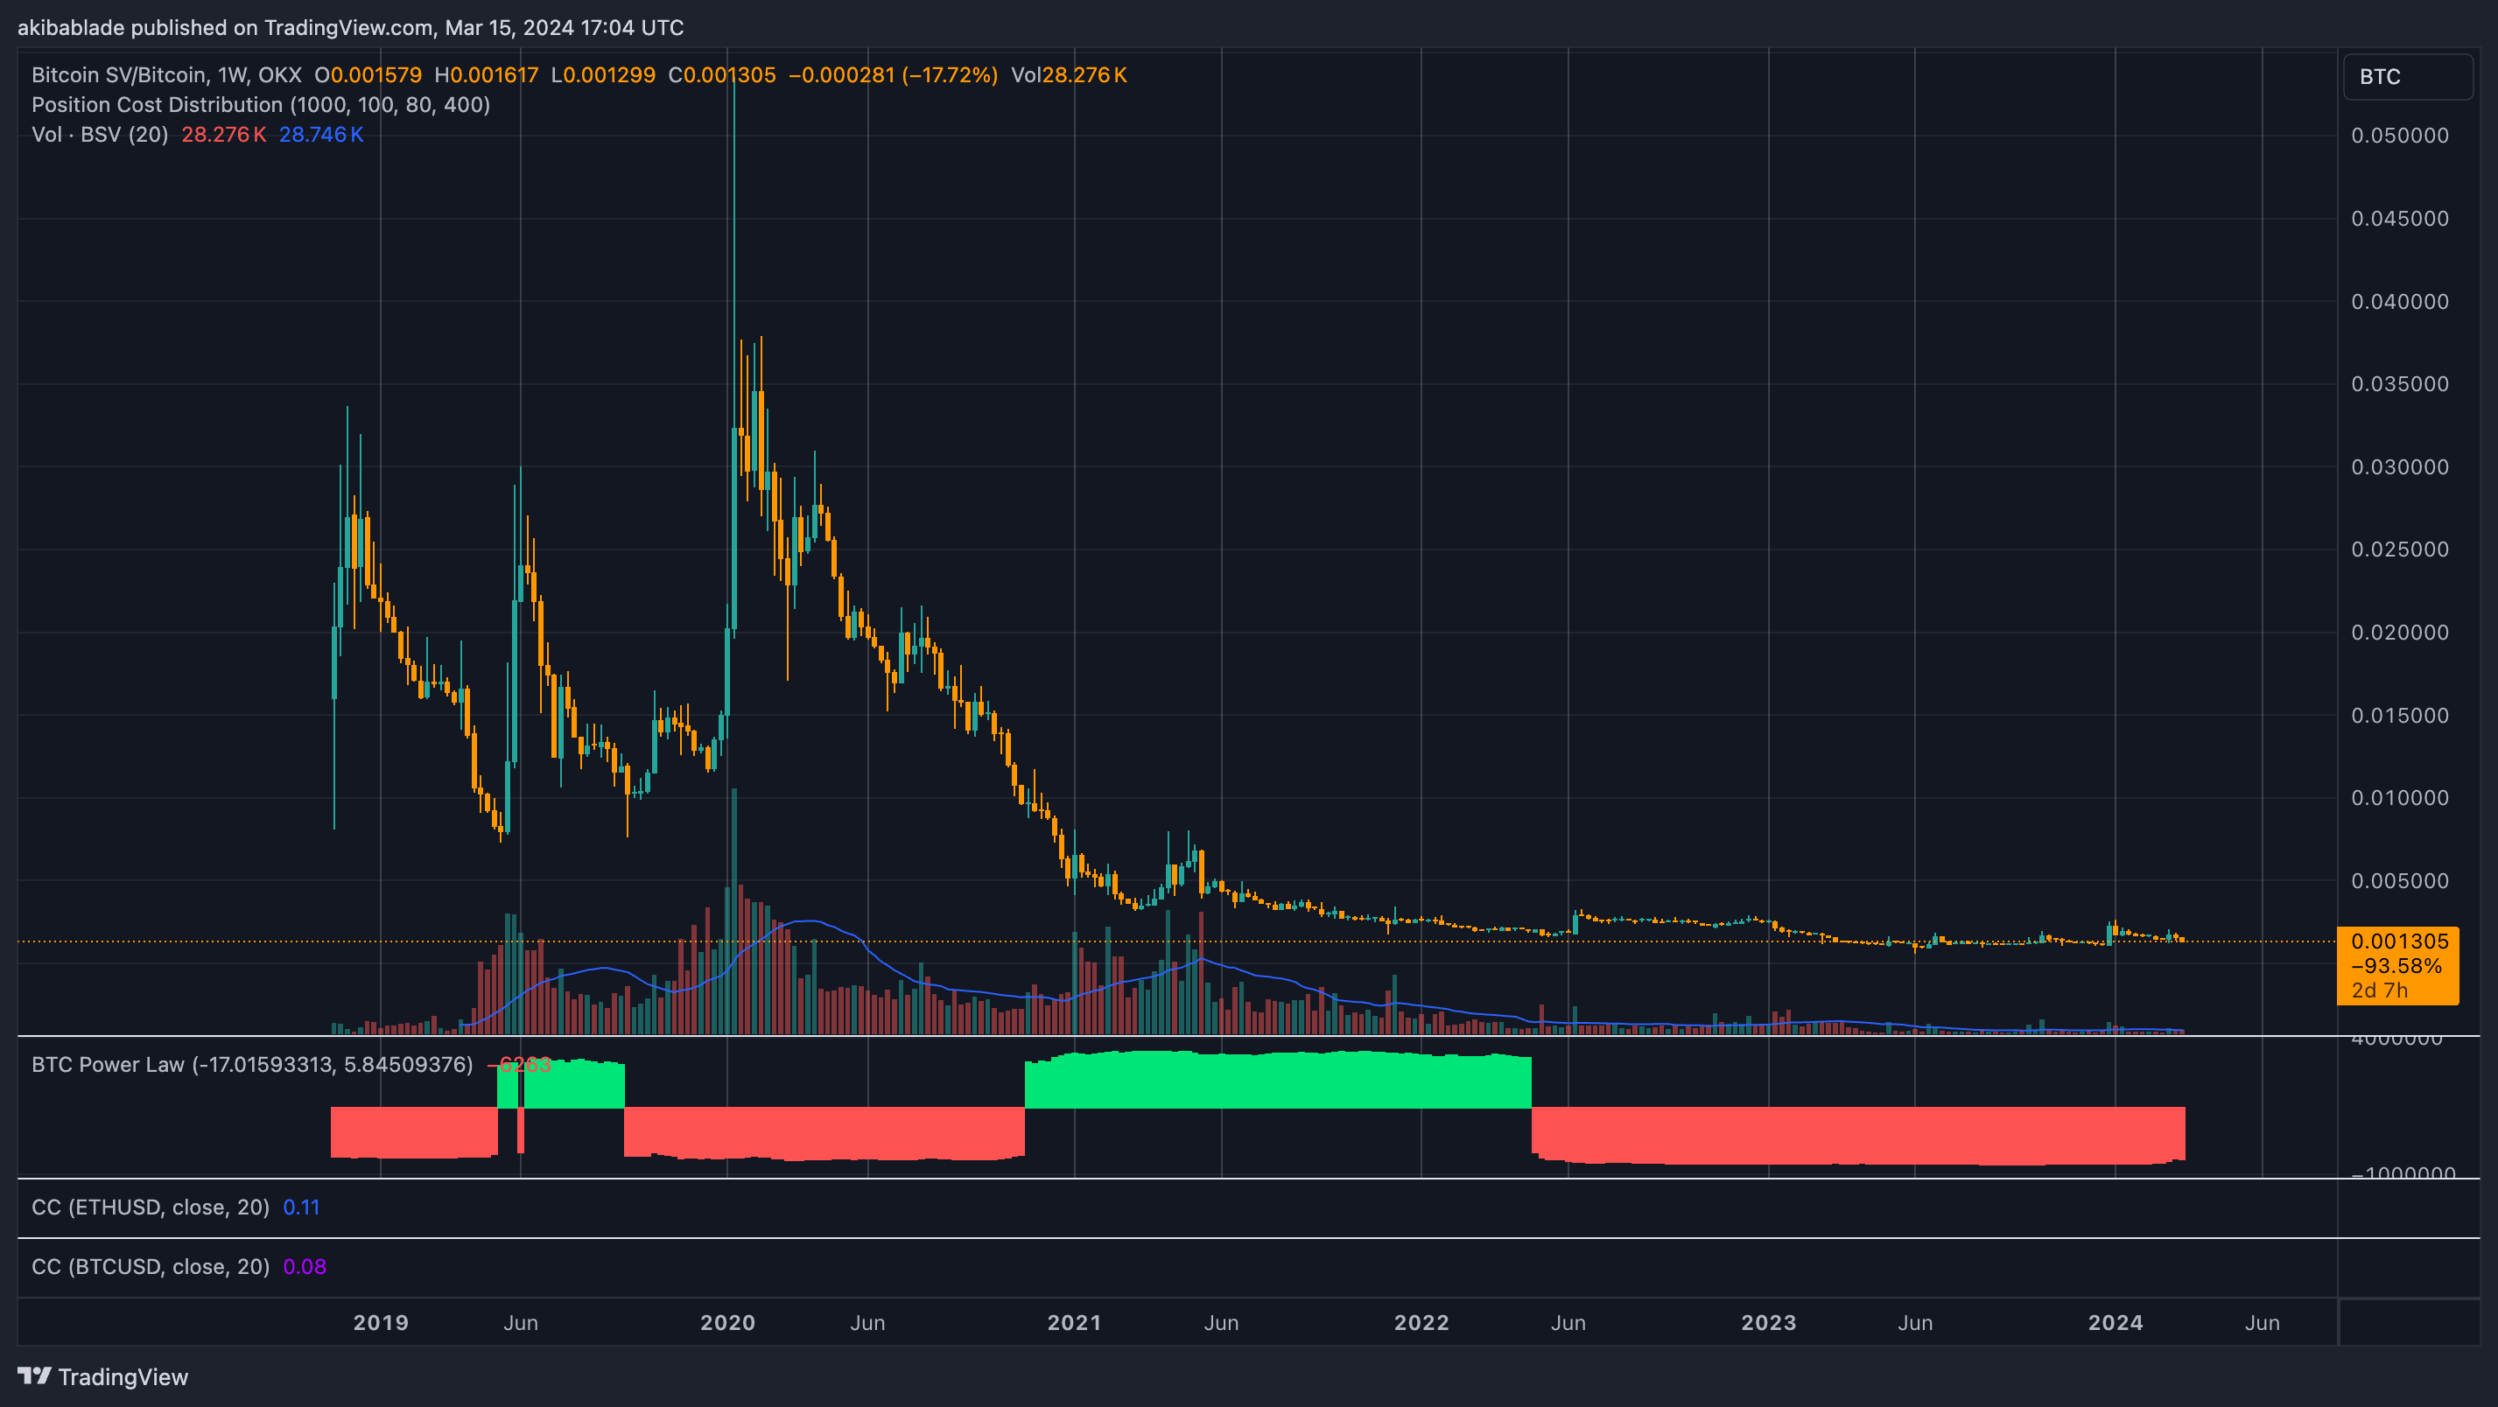The width and height of the screenshot is (2498, 1407).
Task: Click the 0.035000 price axis label
Action: 2400,384
